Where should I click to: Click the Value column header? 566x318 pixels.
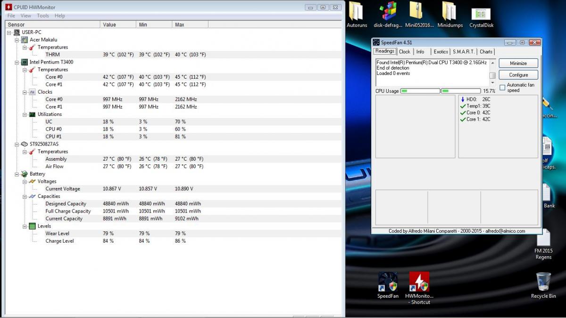(x=118, y=24)
